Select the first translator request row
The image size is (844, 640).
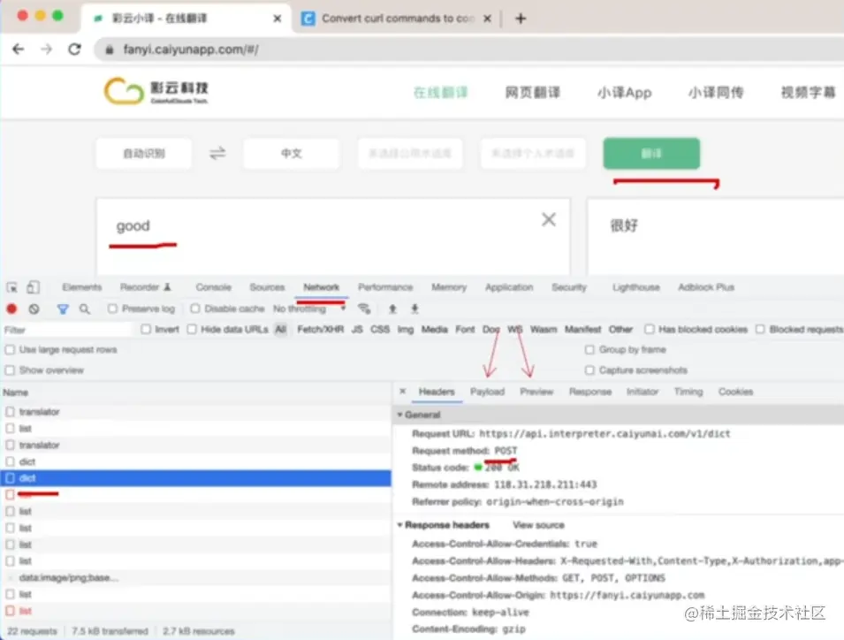tap(196, 412)
